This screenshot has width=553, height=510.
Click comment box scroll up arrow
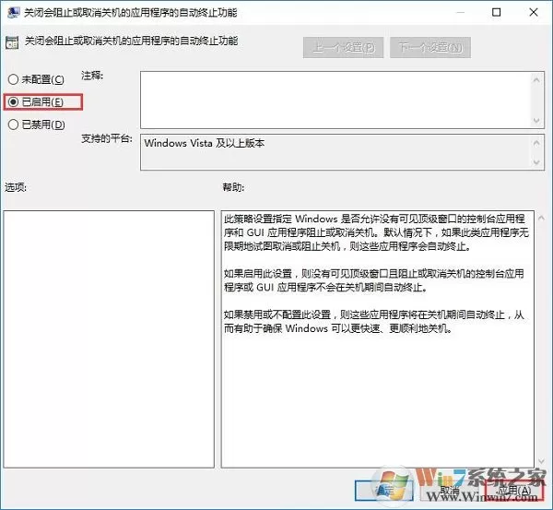coord(536,80)
